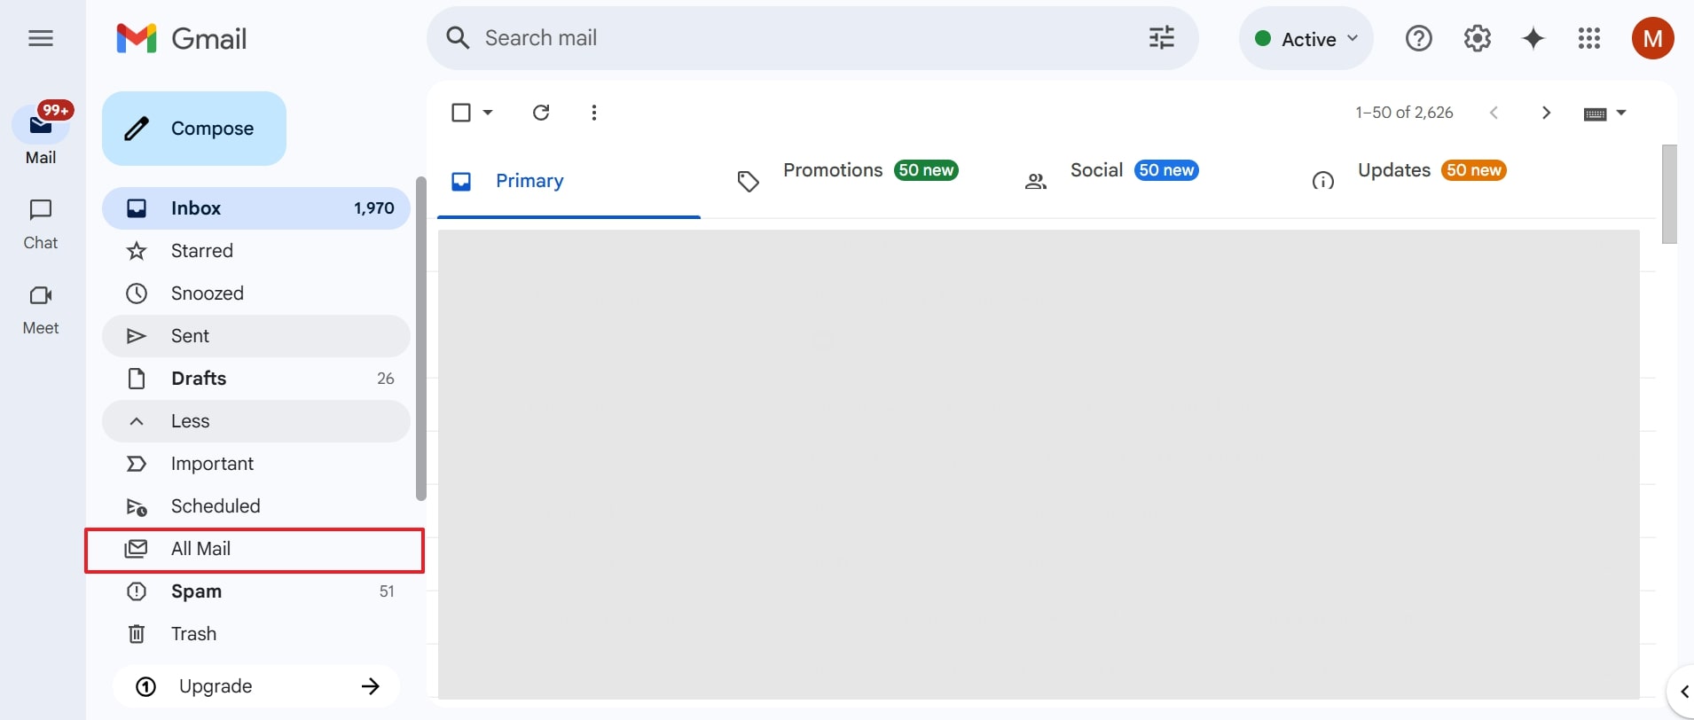Open search filter options icon
The width and height of the screenshot is (1694, 720).
pos(1161,38)
